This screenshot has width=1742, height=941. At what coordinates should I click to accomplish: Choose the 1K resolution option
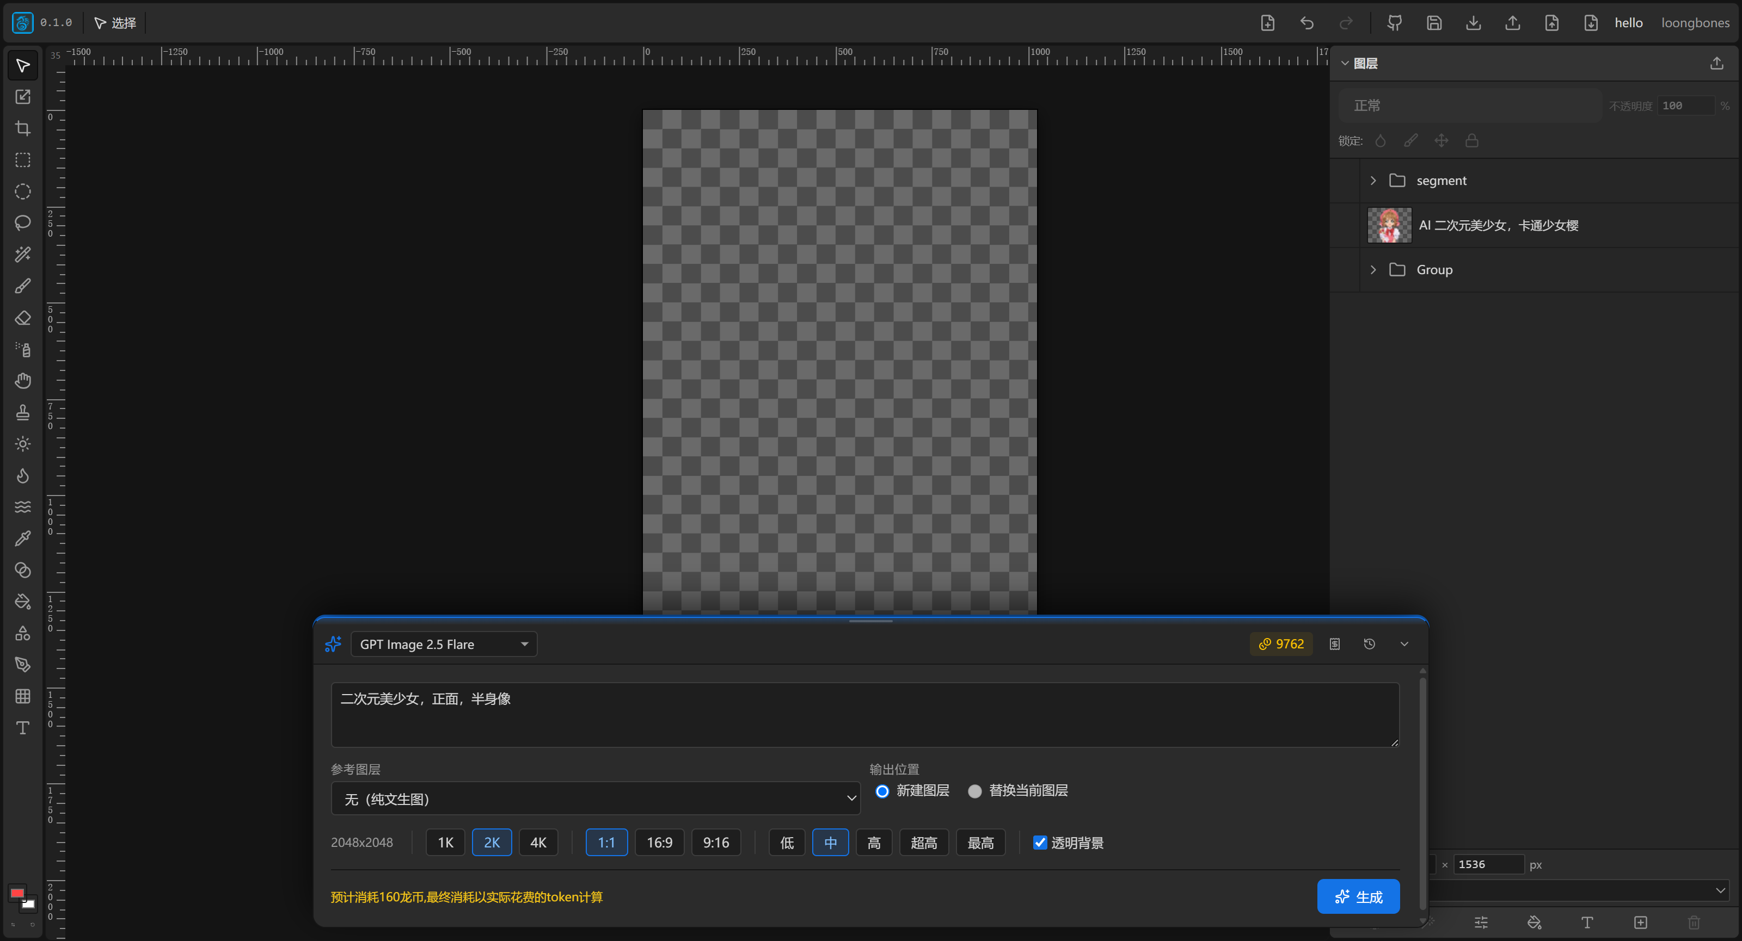(445, 843)
